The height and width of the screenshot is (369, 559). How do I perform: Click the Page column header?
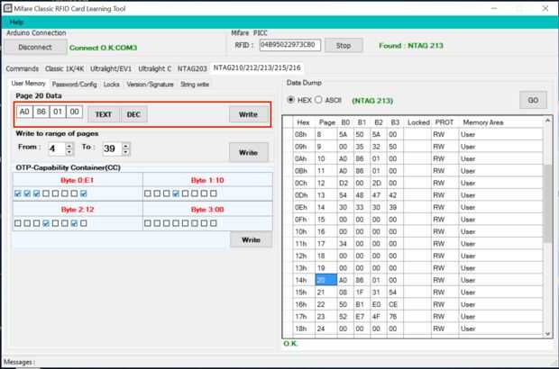pyautogui.click(x=326, y=122)
